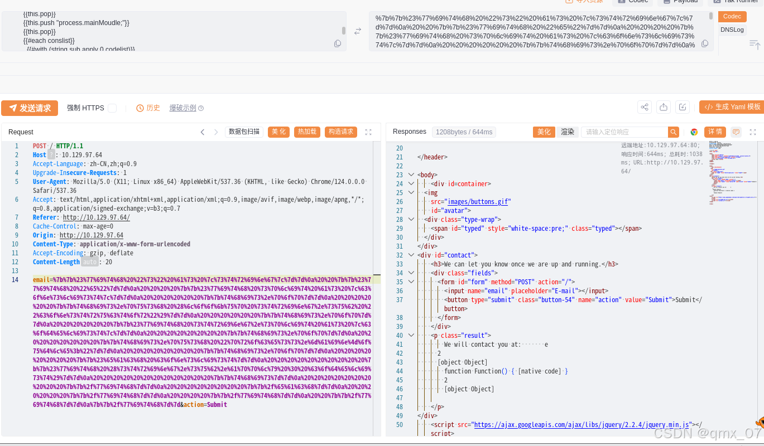Copy the codec input text
Image resolution: width=764 pixels, height=446 pixels.
[338, 43]
